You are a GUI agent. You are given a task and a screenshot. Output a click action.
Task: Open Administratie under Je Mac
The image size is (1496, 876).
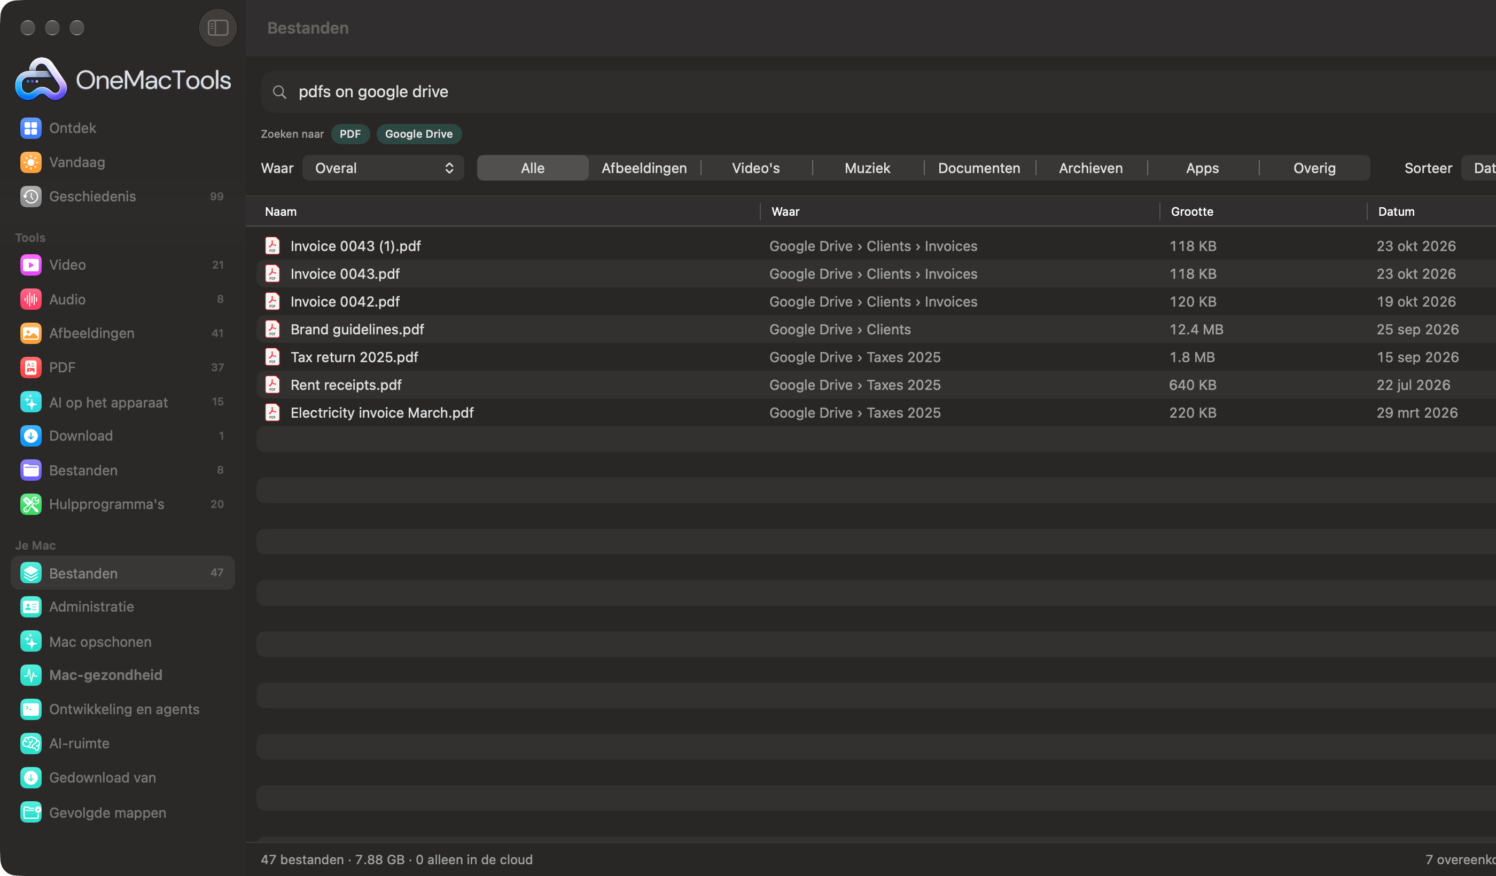click(x=122, y=607)
